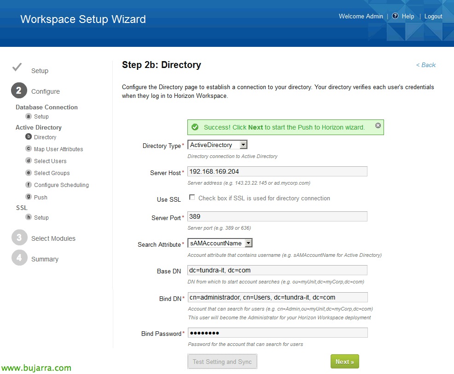The image size is (454, 374).
Task: Click the Help question mark icon
Action: point(395,16)
